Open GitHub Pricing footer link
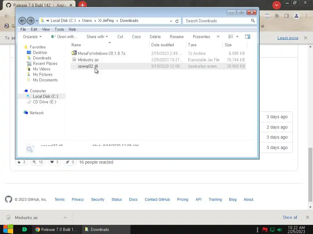This screenshot has width=313, height=234. click(x=182, y=199)
